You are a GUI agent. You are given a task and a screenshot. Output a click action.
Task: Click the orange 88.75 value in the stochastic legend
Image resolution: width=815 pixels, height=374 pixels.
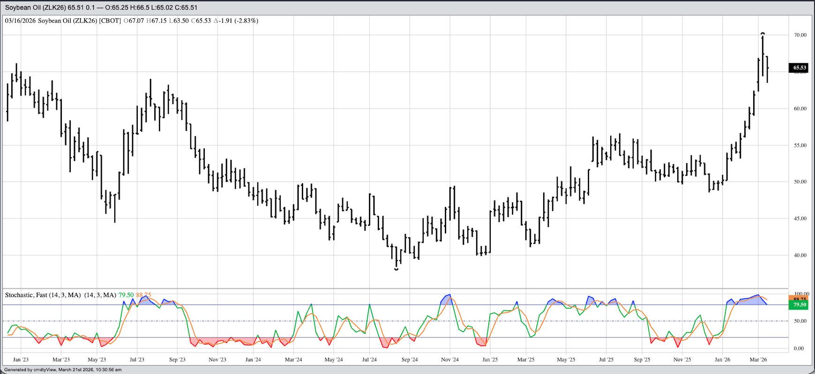(144, 295)
